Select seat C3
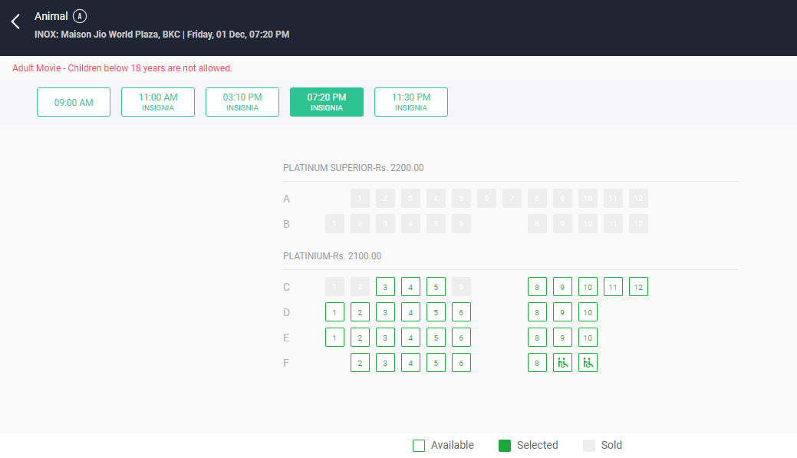797x458 pixels. [385, 286]
